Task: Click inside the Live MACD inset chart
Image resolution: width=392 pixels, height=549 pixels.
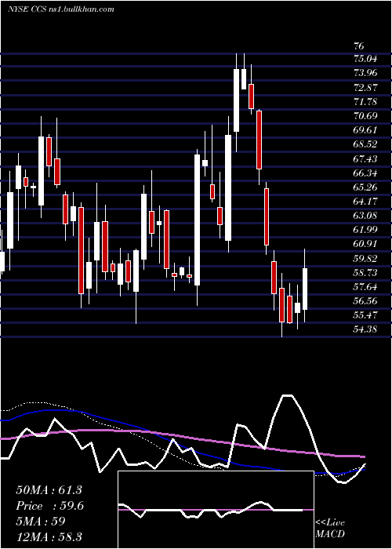Action: (216, 510)
